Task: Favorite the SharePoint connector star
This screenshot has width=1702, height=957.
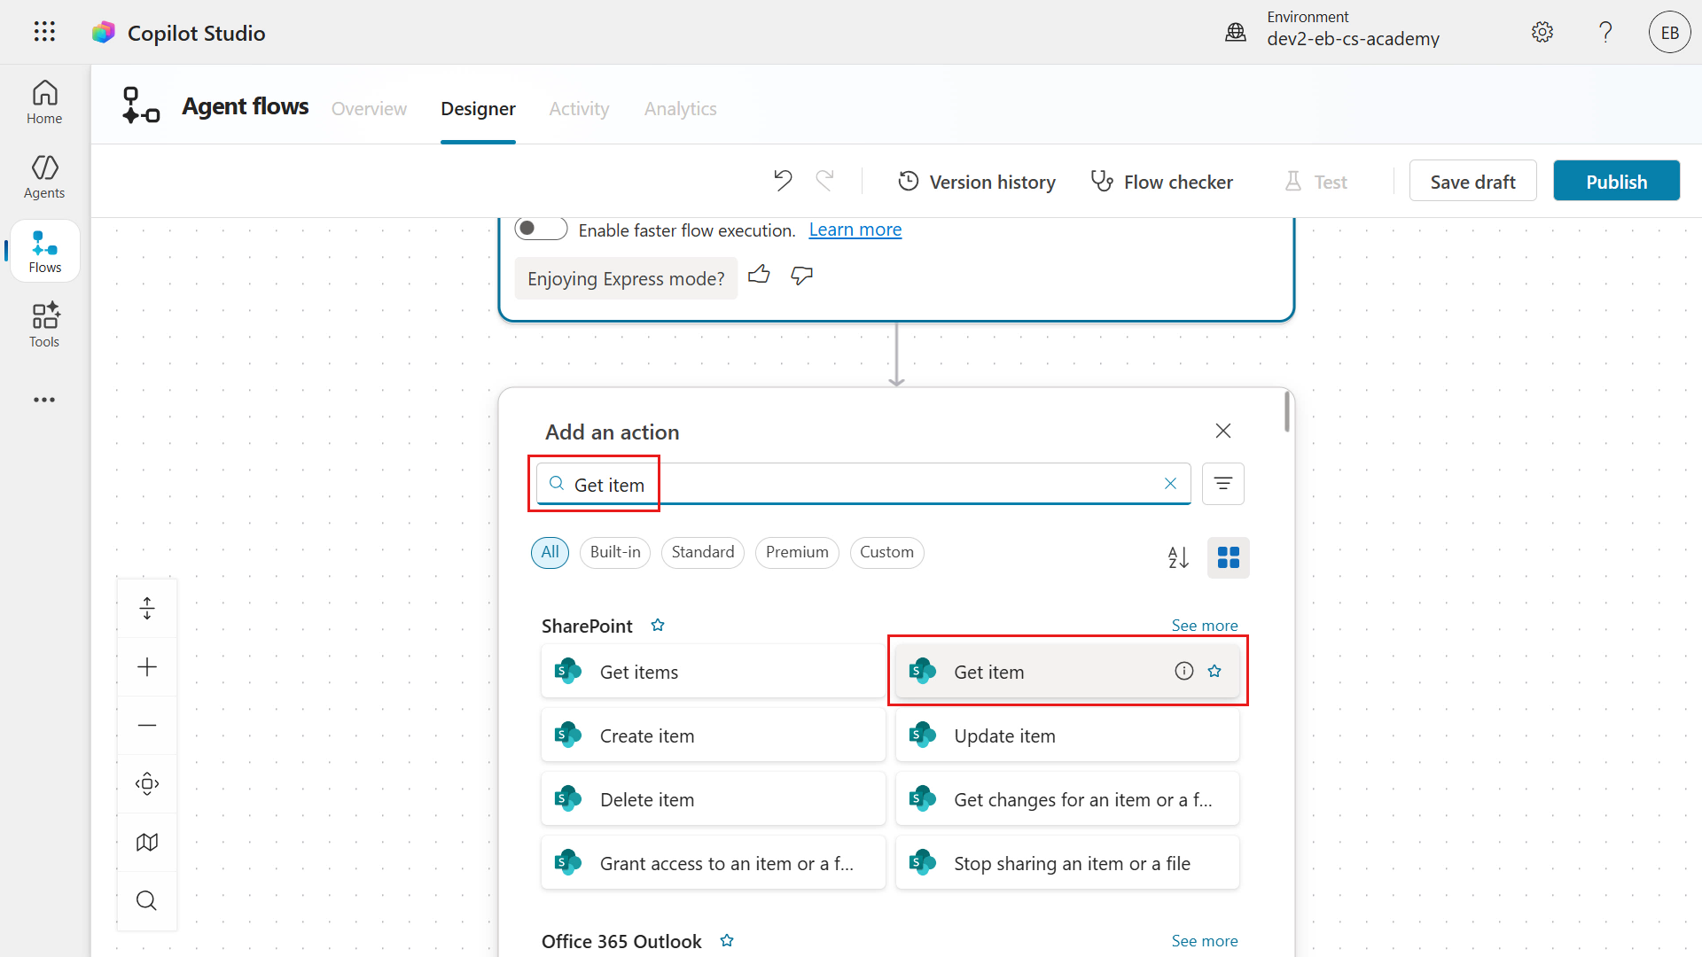Action: click(x=658, y=626)
